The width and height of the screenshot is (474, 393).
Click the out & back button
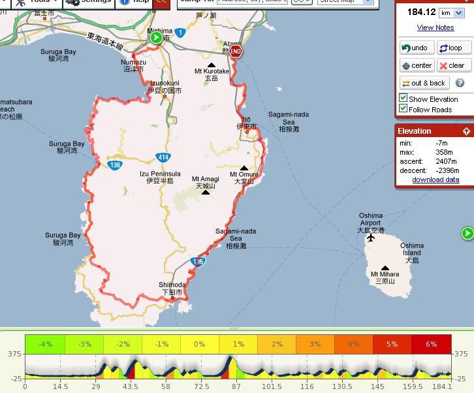coord(424,83)
